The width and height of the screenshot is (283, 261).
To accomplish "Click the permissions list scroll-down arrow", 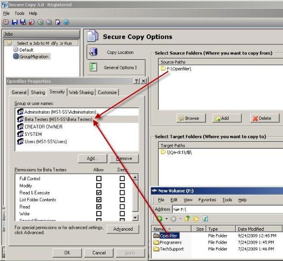I will pyautogui.click(x=135, y=217).
